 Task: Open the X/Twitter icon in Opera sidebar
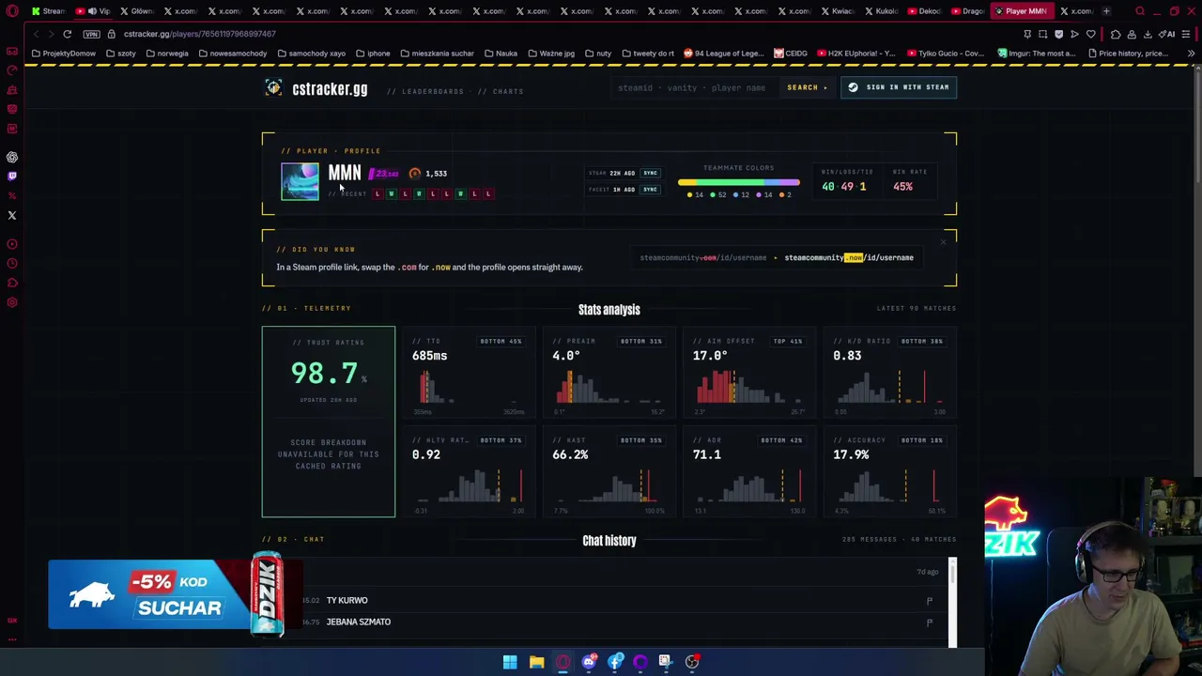(x=12, y=215)
